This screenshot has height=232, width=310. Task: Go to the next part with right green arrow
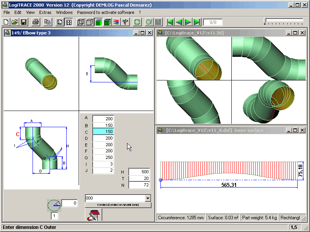pos(188,22)
